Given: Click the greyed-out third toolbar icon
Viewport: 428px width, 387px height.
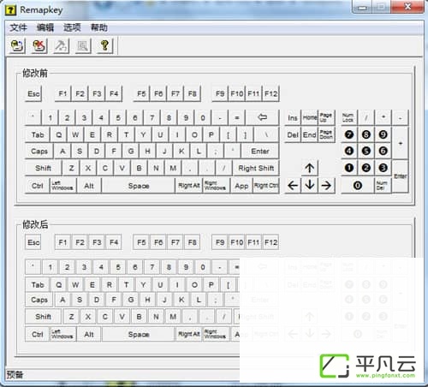Looking at the screenshot, I should [61, 45].
